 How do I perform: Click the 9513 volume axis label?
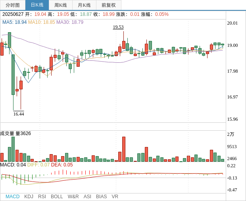point(232,147)
